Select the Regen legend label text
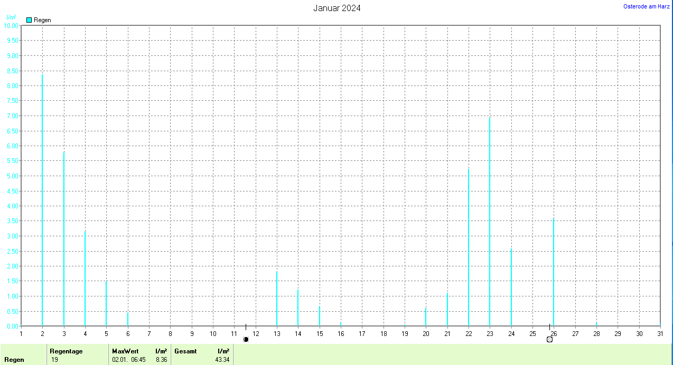673x365 pixels. (42, 20)
